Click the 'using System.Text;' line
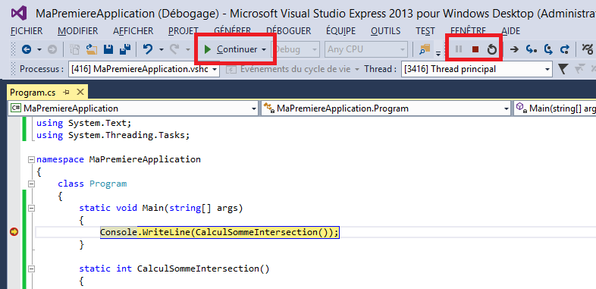This screenshot has width=596, height=289. tap(83, 123)
